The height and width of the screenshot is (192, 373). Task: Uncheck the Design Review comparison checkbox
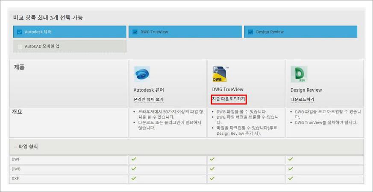(250, 32)
